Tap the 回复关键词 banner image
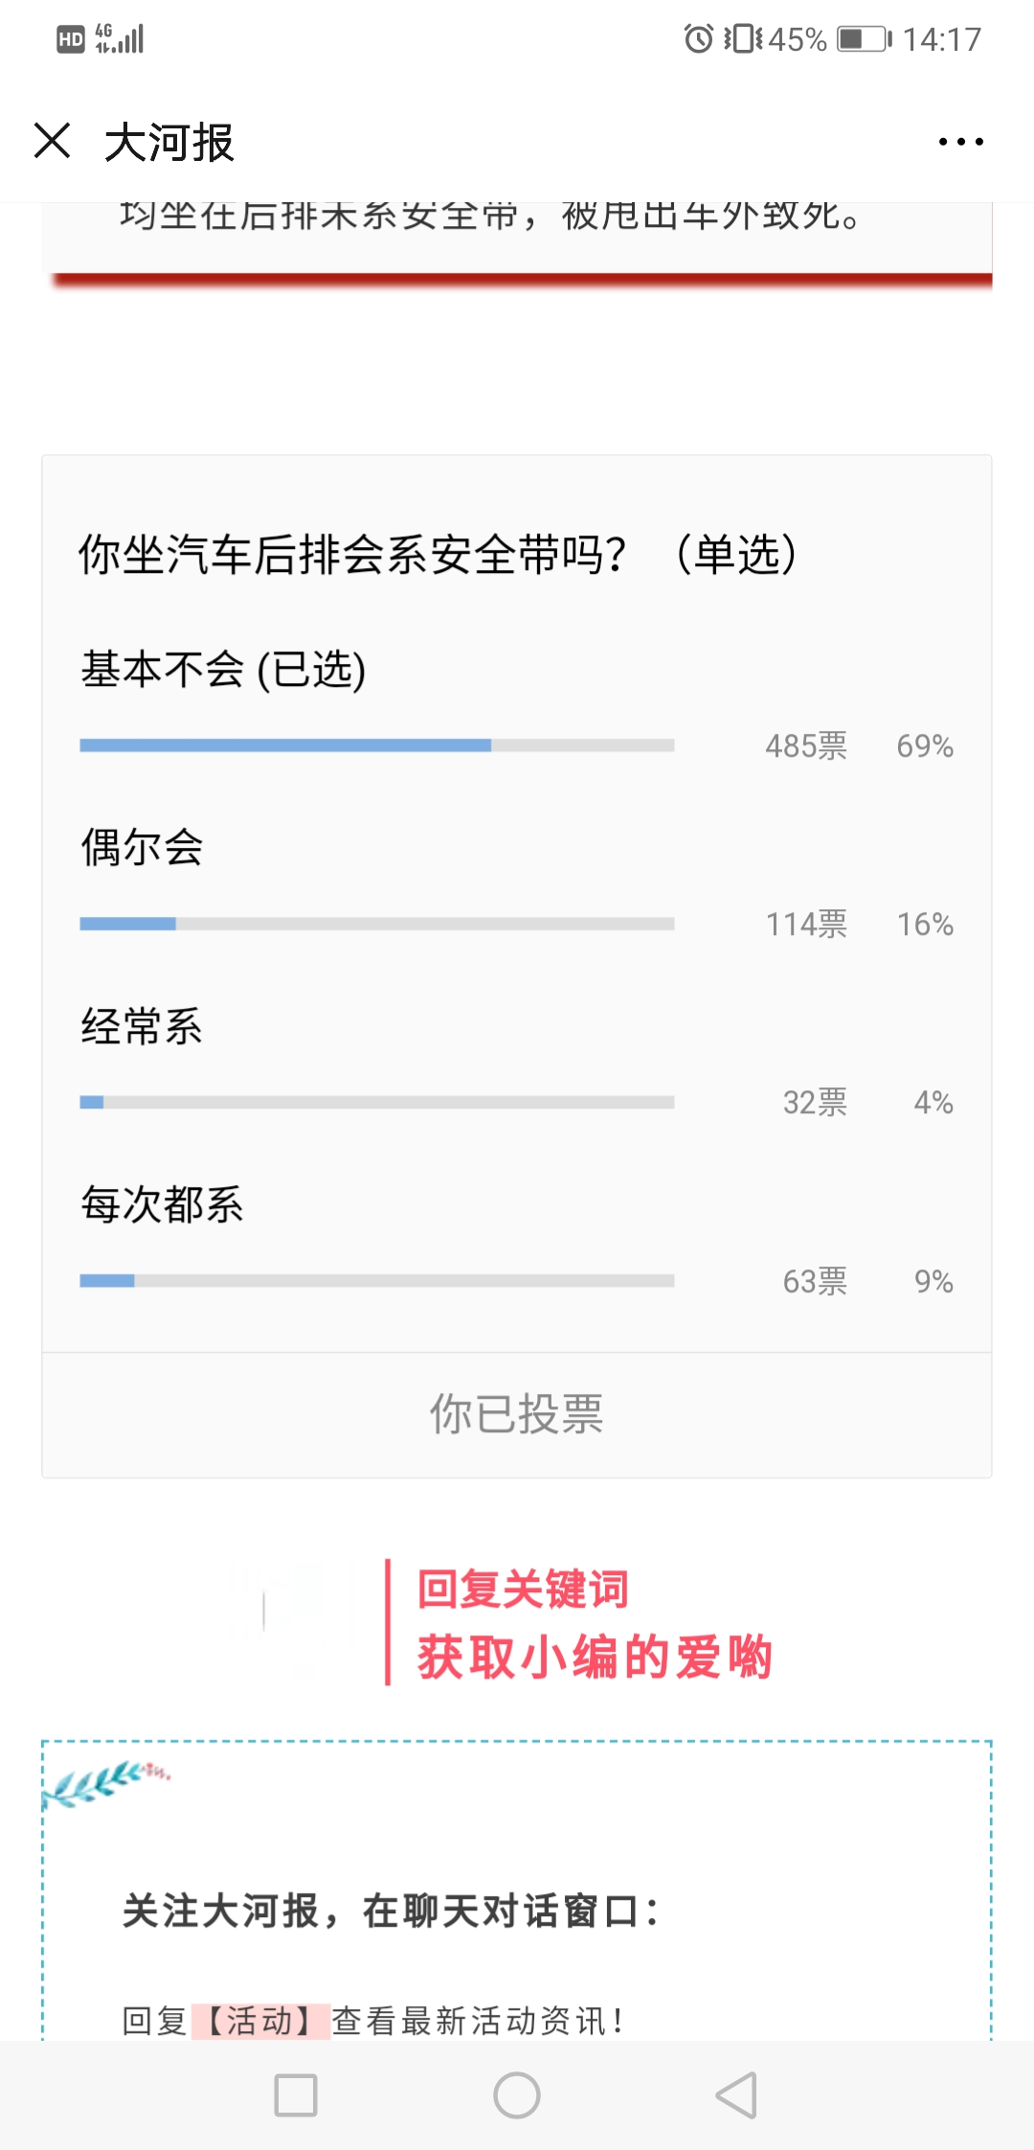 [517, 1621]
